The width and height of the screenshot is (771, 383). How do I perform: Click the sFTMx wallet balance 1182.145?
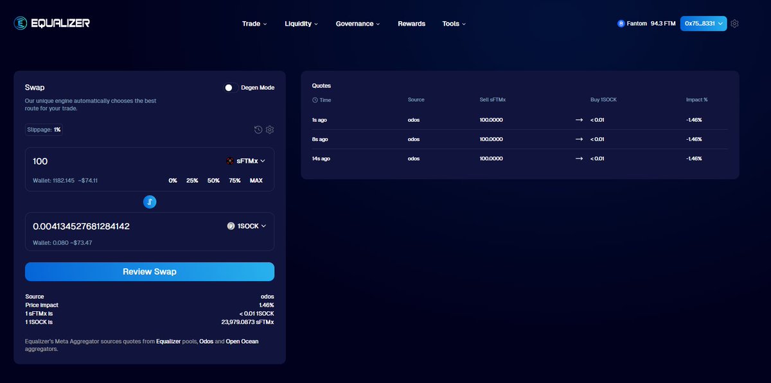point(54,181)
